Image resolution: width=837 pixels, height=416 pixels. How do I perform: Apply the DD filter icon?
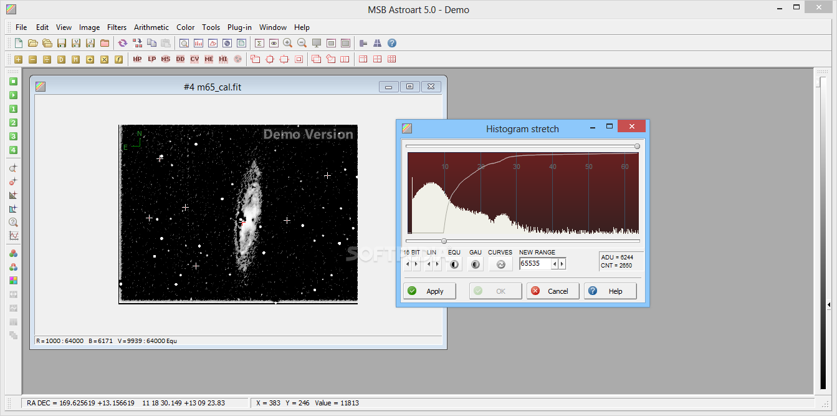click(x=180, y=59)
